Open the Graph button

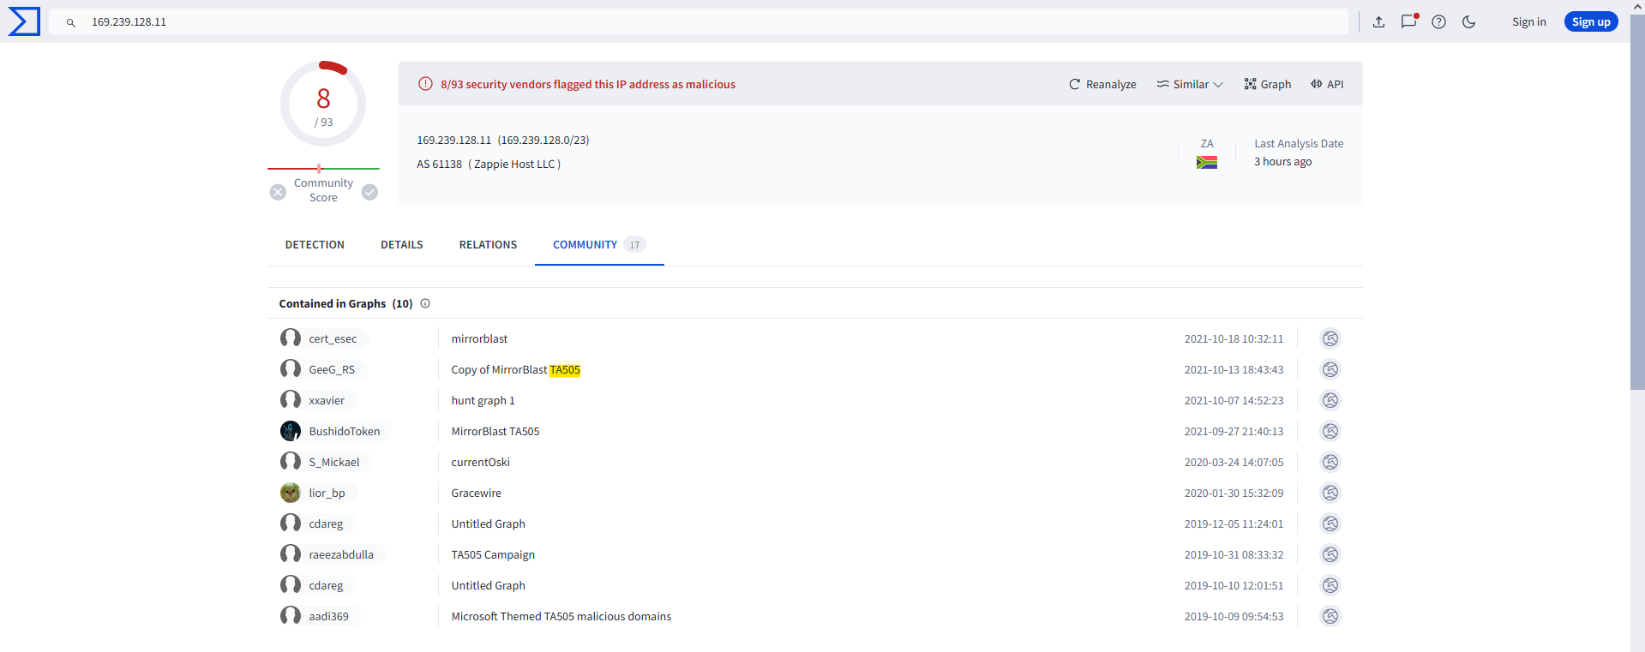click(1267, 84)
